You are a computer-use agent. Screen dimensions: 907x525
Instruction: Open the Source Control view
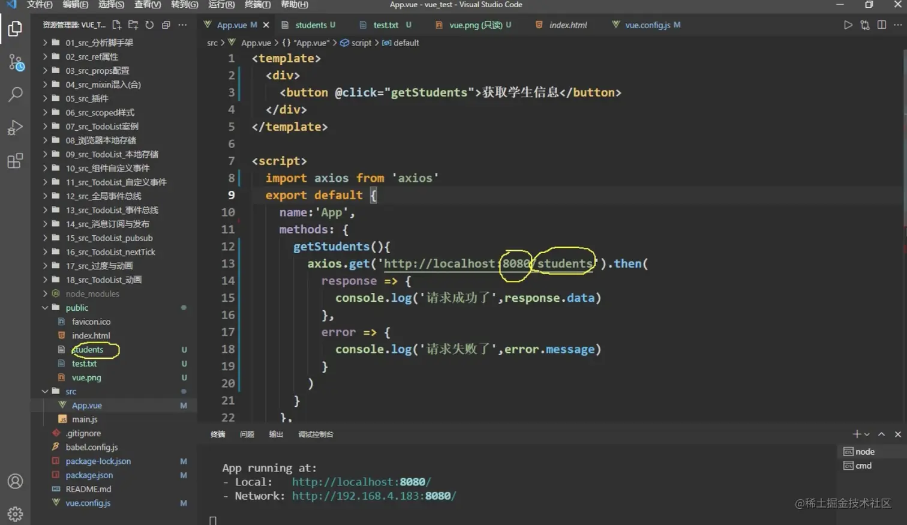point(15,62)
